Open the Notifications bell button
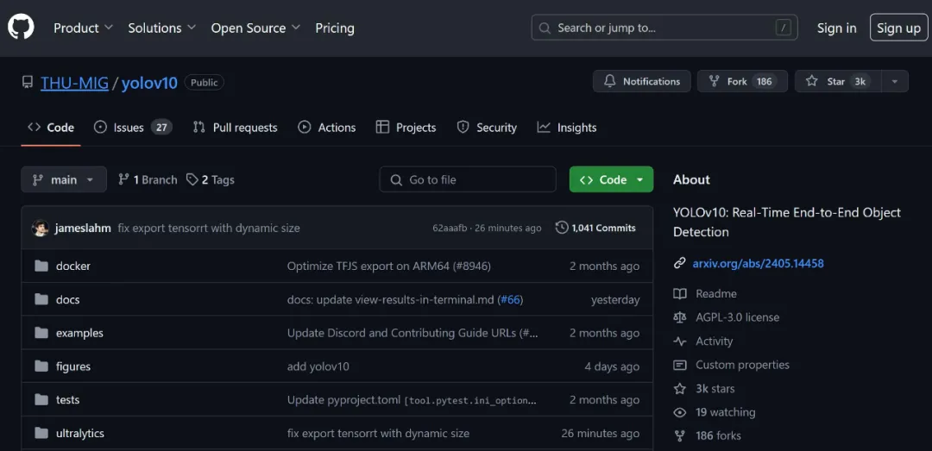Viewport: 932px width, 451px height. [x=641, y=81]
